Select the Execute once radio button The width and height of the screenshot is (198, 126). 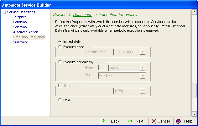(60, 47)
